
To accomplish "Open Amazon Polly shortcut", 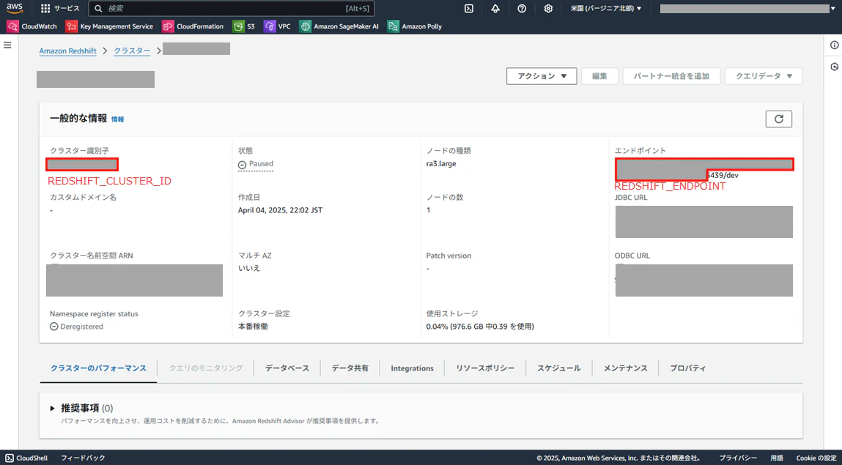I will pyautogui.click(x=415, y=26).
